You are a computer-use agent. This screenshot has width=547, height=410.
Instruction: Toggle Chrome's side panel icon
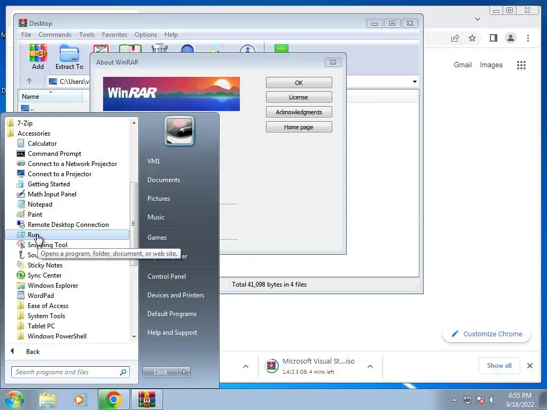493,38
